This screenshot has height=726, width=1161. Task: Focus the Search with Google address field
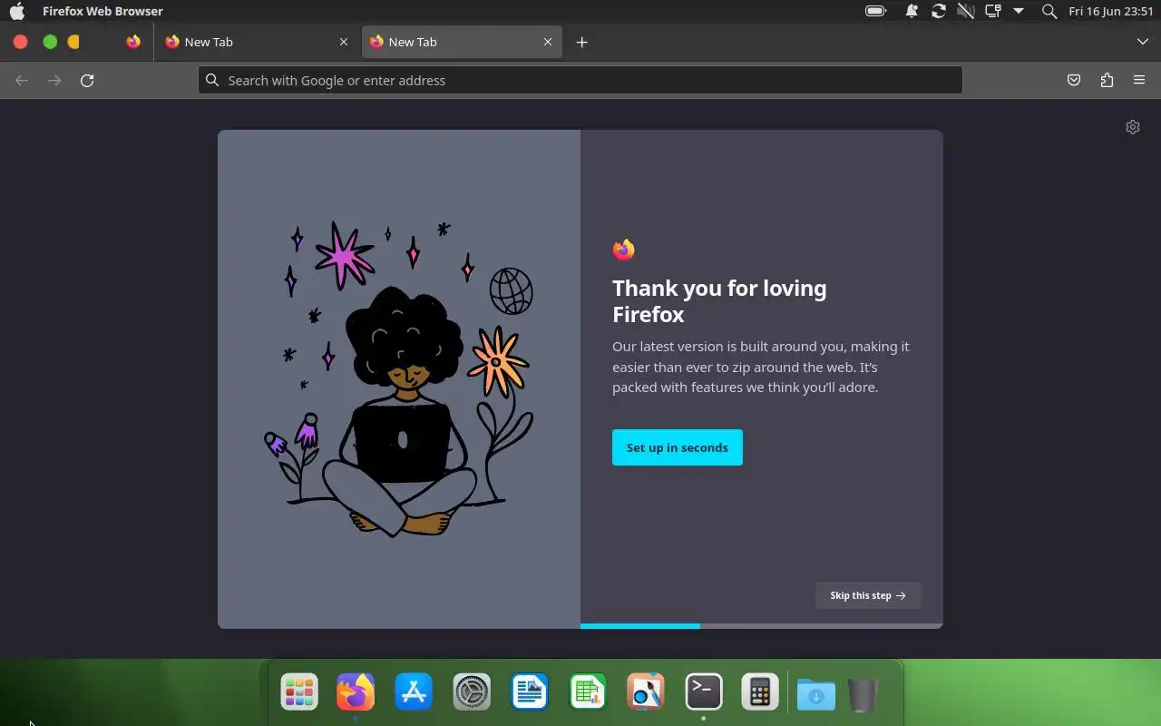pyautogui.click(x=580, y=80)
